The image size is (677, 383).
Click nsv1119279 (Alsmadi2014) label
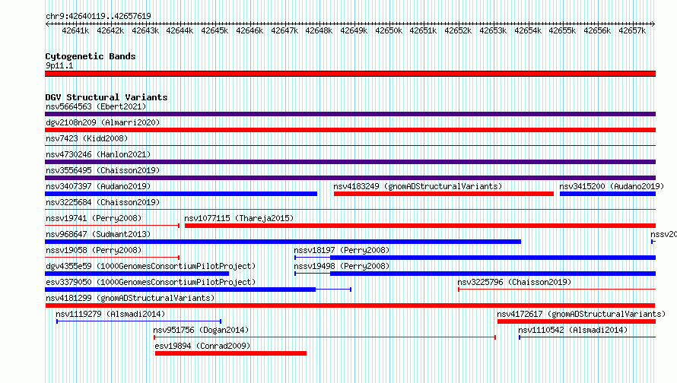click(x=110, y=314)
